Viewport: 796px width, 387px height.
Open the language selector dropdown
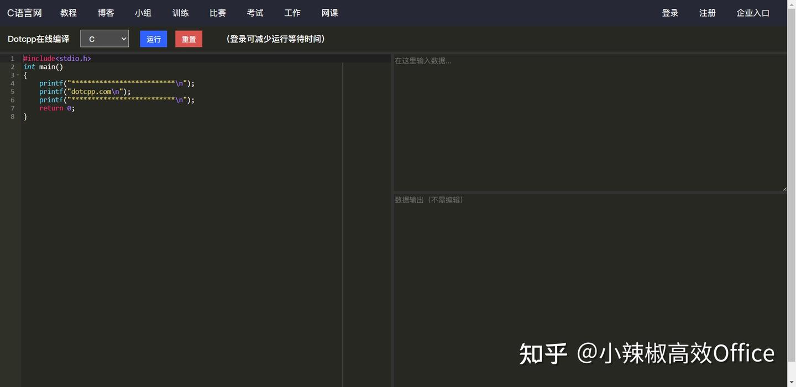pyautogui.click(x=104, y=39)
